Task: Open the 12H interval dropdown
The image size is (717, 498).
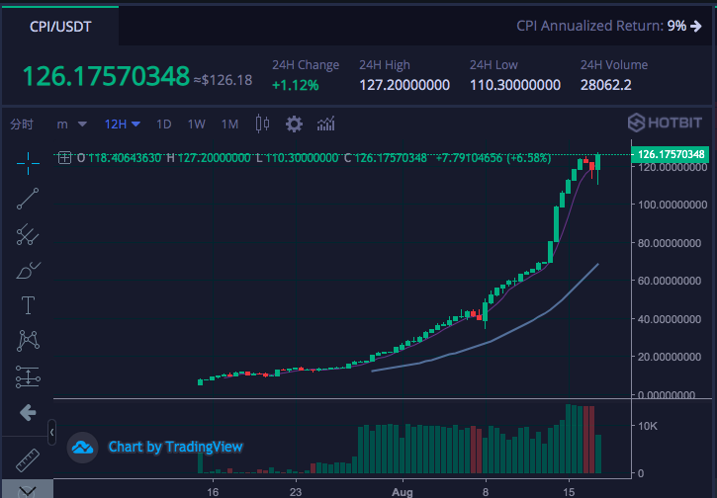Action: click(x=122, y=124)
